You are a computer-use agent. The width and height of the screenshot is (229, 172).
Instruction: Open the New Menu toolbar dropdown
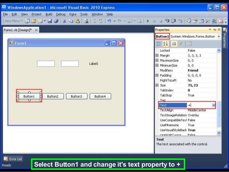pyautogui.click(x=14, y=21)
